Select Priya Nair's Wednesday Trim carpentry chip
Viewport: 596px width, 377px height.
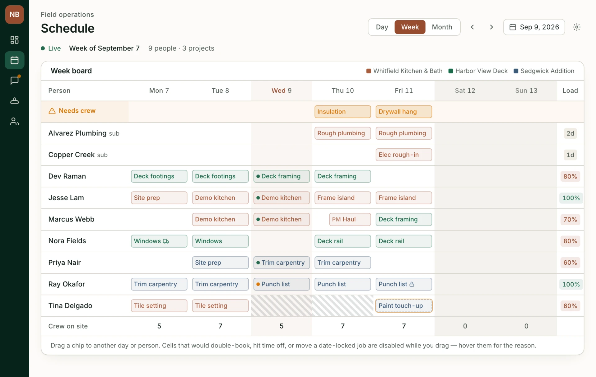click(x=282, y=263)
